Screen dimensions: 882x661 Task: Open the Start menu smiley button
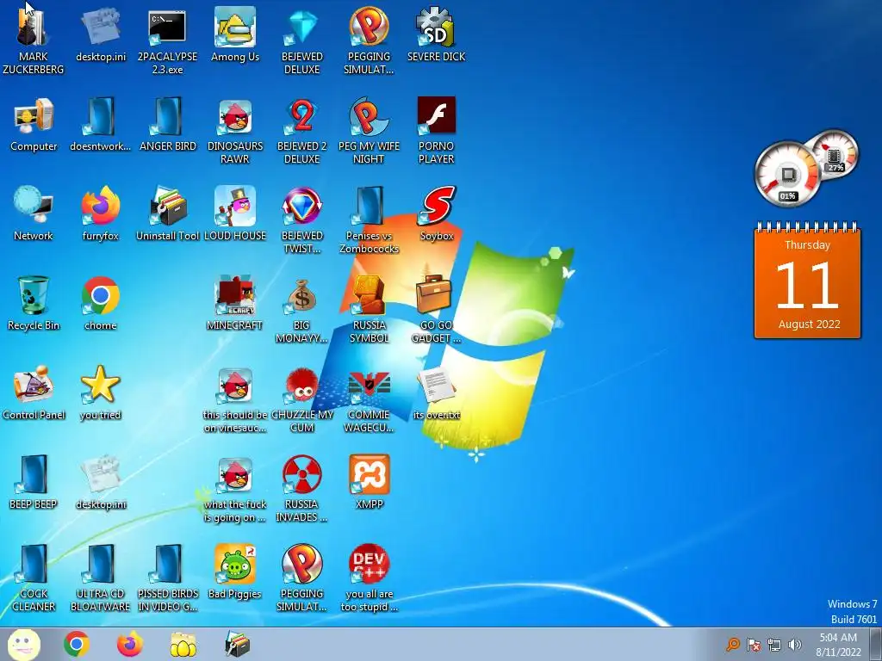(x=23, y=644)
